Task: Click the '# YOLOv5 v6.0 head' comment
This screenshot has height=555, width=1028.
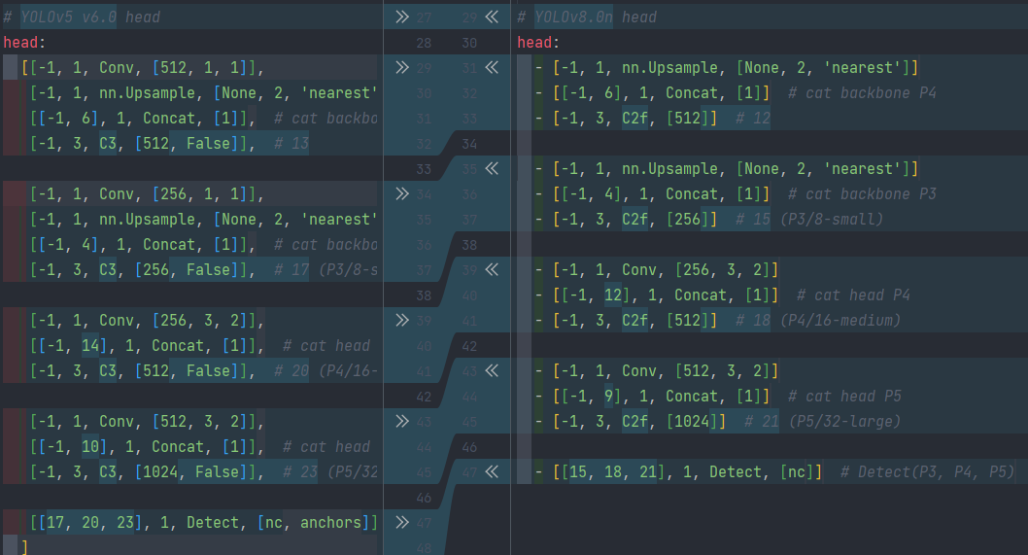Action: pyautogui.click(x=82, y=17)
